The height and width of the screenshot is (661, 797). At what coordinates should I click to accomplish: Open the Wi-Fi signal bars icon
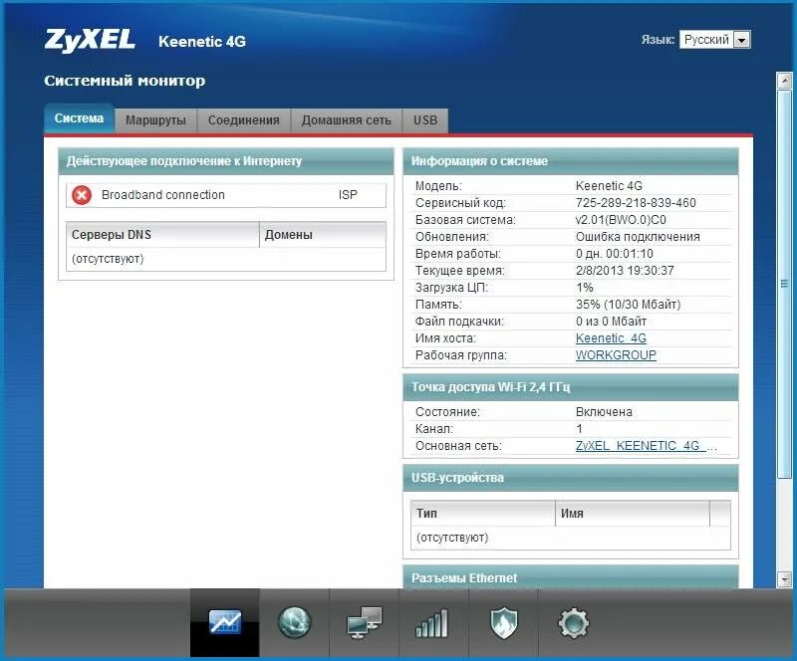point(432,623)
